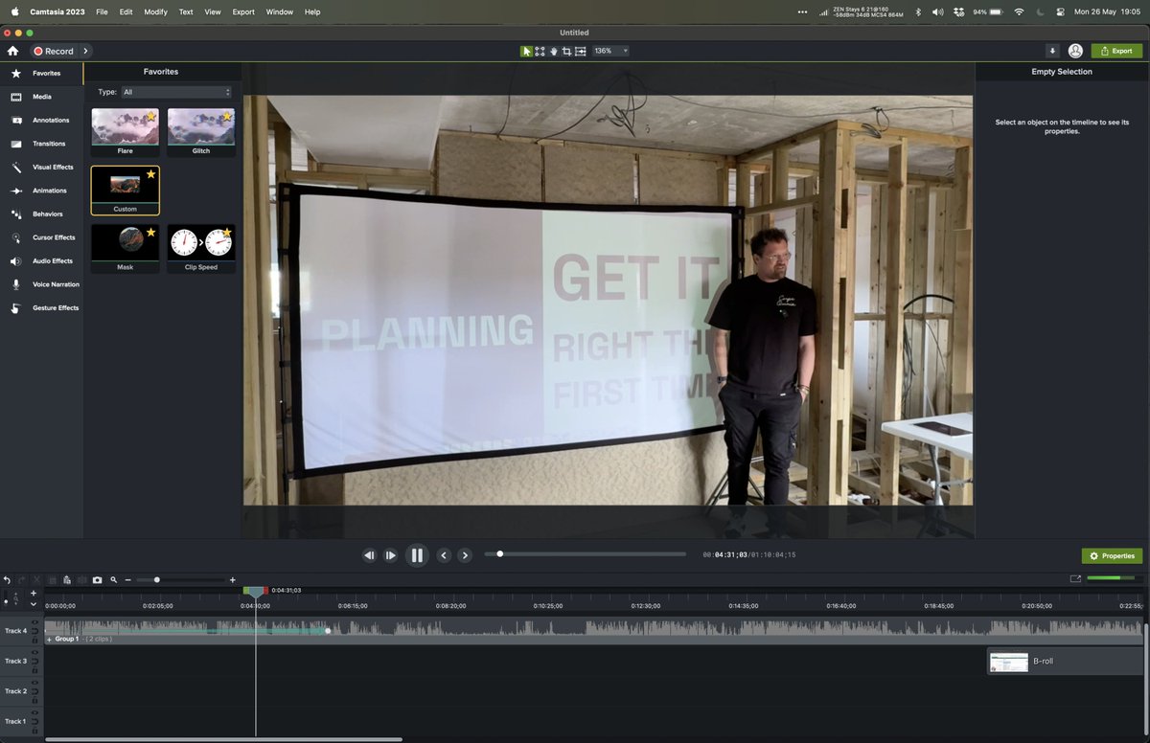Activate the Pan tool above the canvas
The width and height of the screenshot is (1150, 743).
(x=553, y=51)
